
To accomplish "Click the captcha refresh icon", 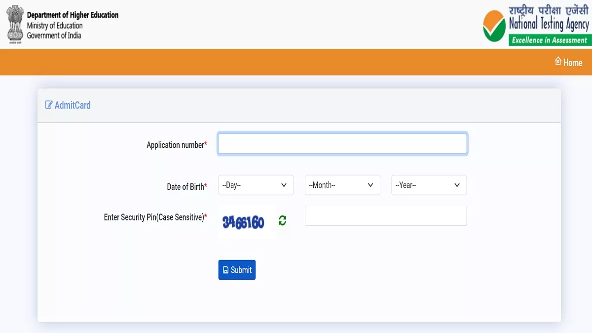I will pos(282,221).
